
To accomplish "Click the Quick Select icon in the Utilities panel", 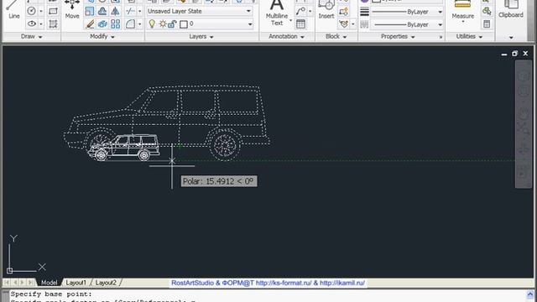I will (487, 11).
